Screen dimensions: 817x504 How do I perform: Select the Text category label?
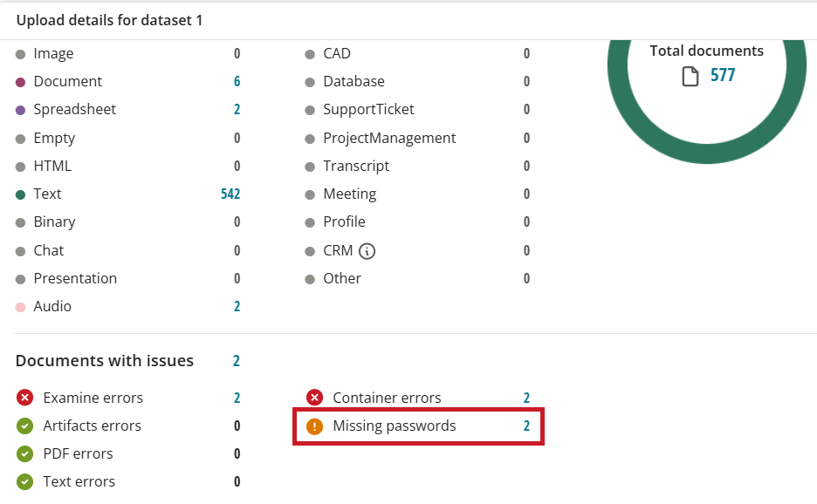click(47, 194)
